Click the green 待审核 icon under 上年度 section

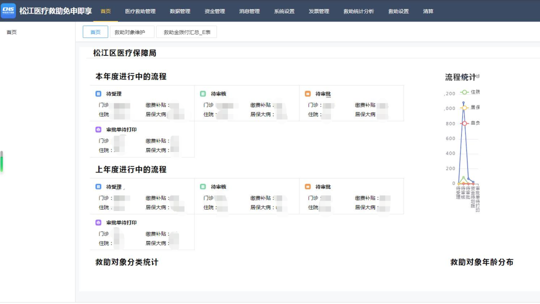[204, 186]
